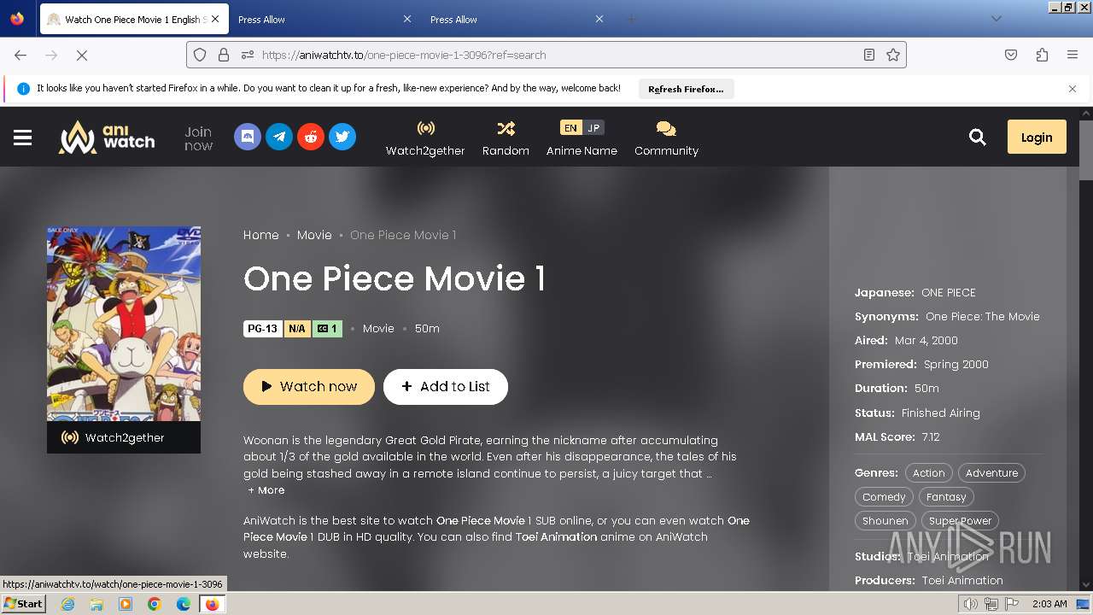Switch to the first Press Allow tab
Screen dimensions: 1093x615
[316, 19]
